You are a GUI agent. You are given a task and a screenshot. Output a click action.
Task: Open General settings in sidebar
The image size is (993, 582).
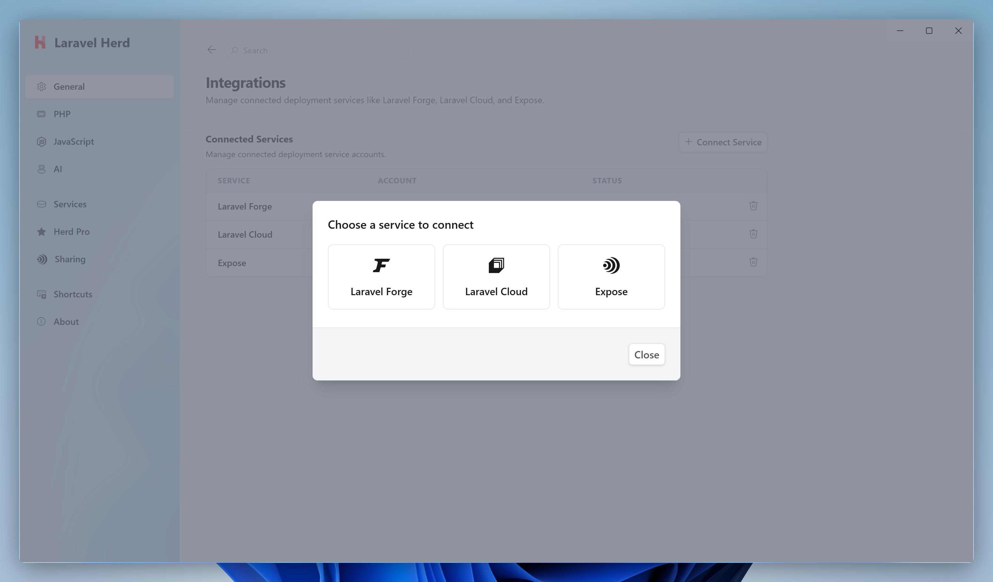click(99, 86)
